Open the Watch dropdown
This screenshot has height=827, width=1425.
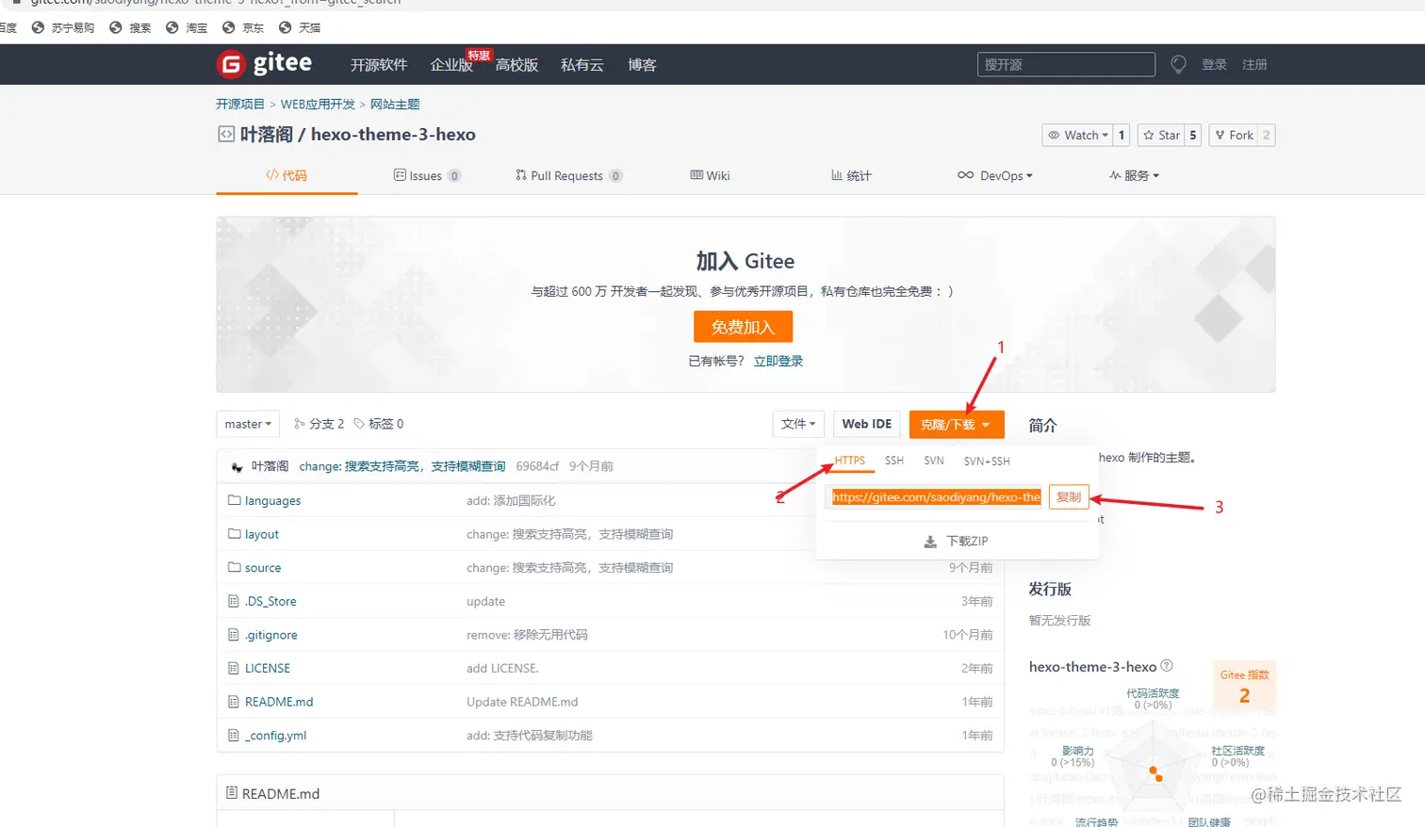1077,135
